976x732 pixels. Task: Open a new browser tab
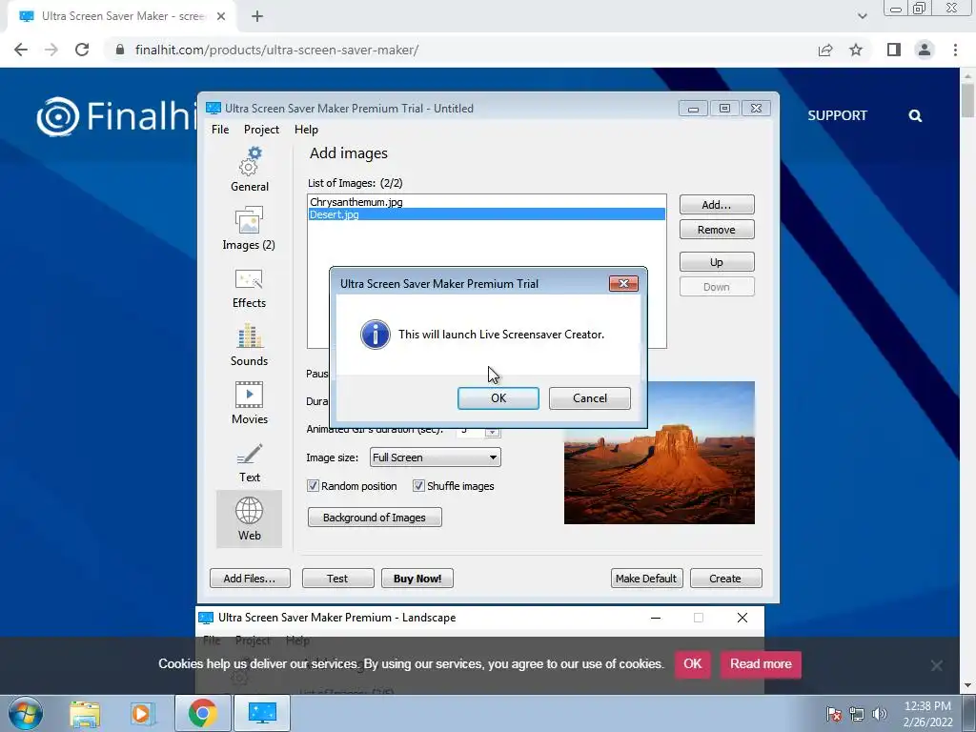(x=257, y=16)
